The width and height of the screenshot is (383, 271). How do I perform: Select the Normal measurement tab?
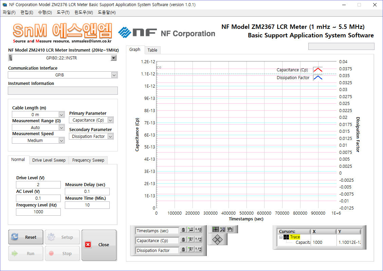[x=18, y=160]
